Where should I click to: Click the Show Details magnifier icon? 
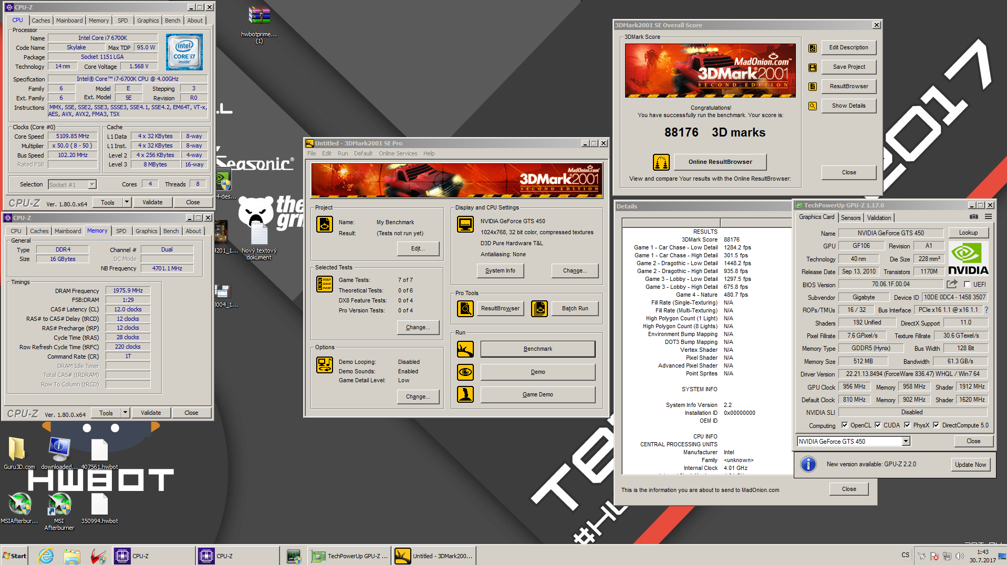pyautogui.click(x=812, y=106)
